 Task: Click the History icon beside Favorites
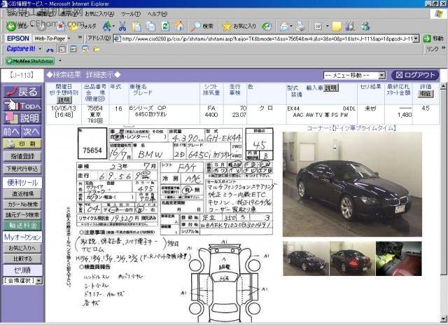[x=267, y=27]
